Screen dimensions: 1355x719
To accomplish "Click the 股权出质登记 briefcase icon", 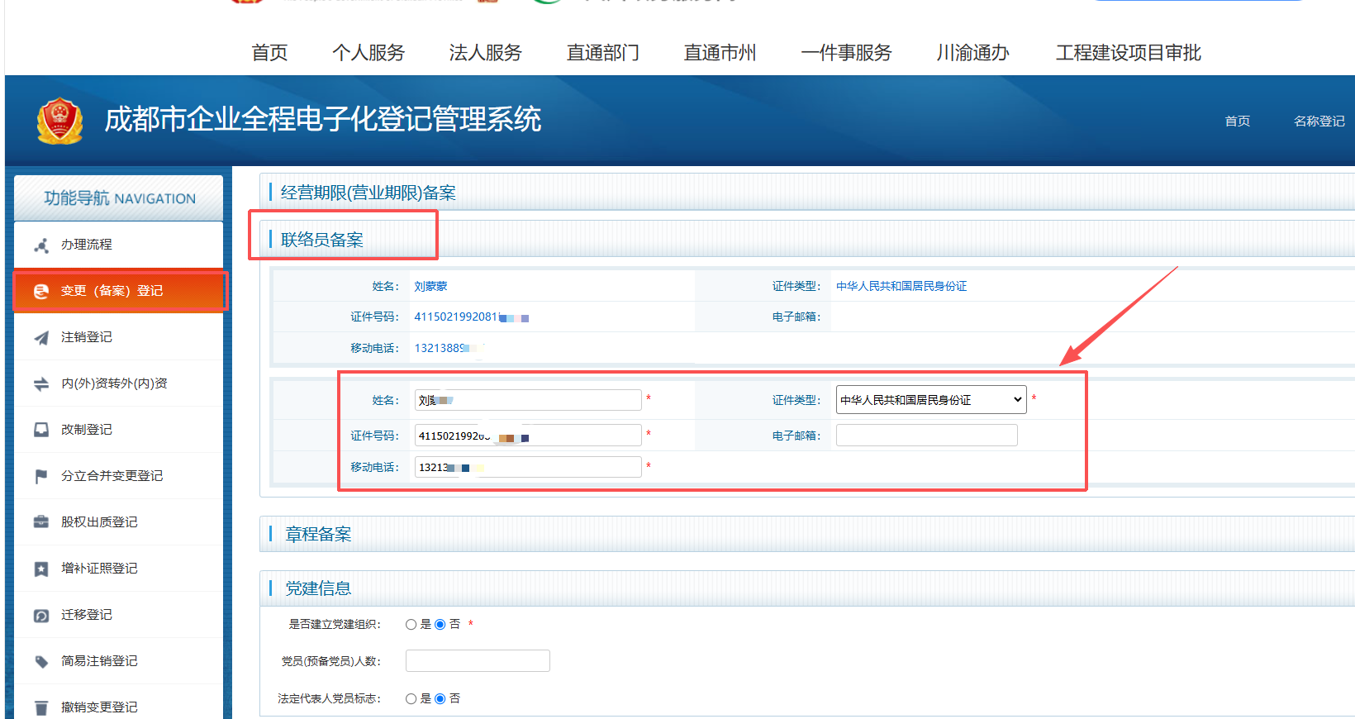I will (41, 523).
